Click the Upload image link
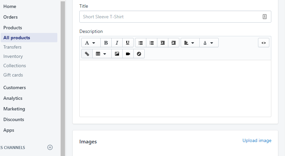The height and width of the screenshot is (156, 285). click(x=257, y=140)
